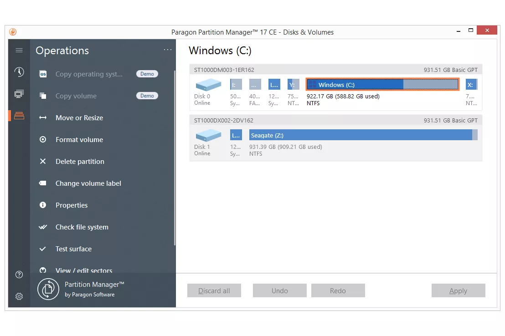The height and width of the screenshot is (336, 505).
Task: Open the settings gear icon
Action: tap(19, 296)
